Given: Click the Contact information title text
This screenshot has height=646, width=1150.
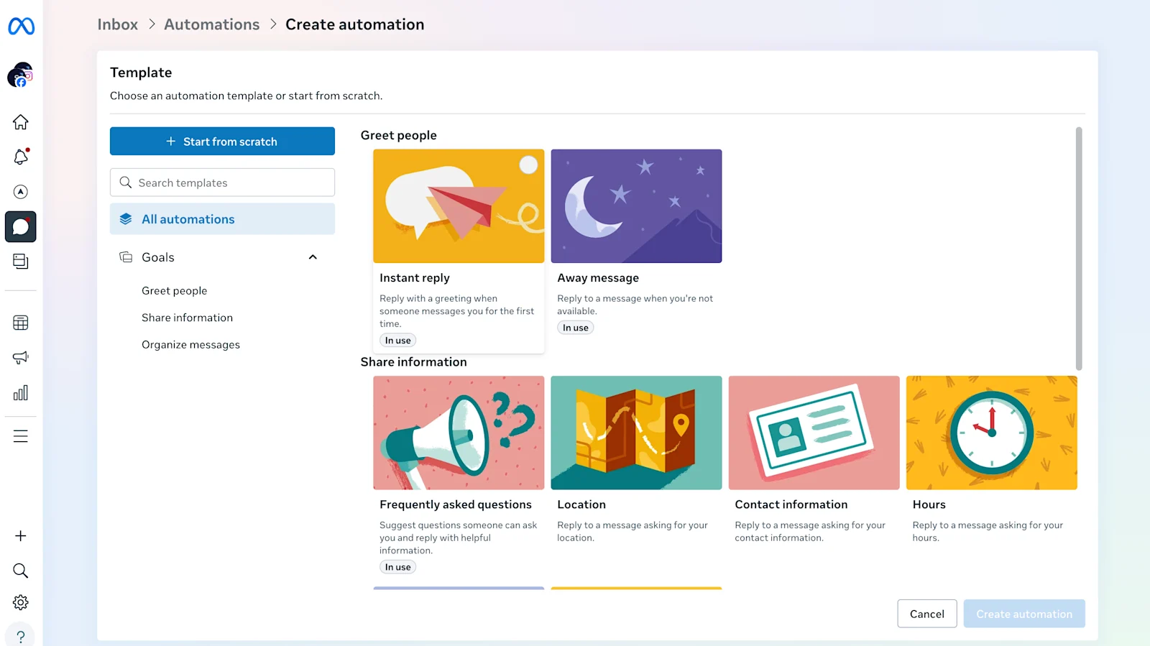Looking at the screenshot, I should 791,504.
